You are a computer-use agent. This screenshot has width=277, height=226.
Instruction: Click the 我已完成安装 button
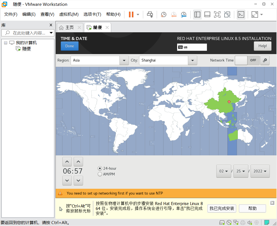[x=222, y=209]
